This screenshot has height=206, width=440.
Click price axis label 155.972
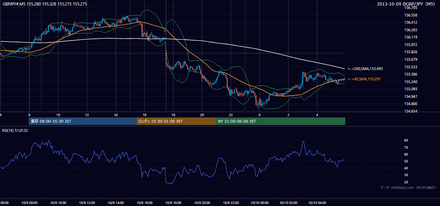coord(411,45)
